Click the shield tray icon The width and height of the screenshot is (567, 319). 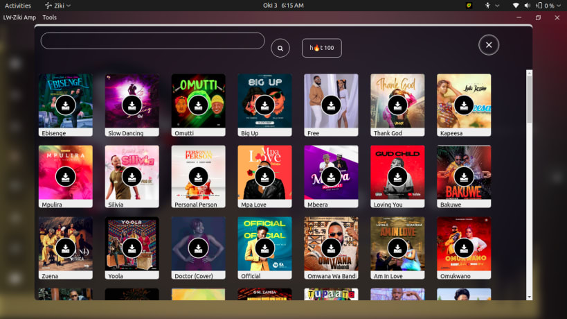(469, 6)
